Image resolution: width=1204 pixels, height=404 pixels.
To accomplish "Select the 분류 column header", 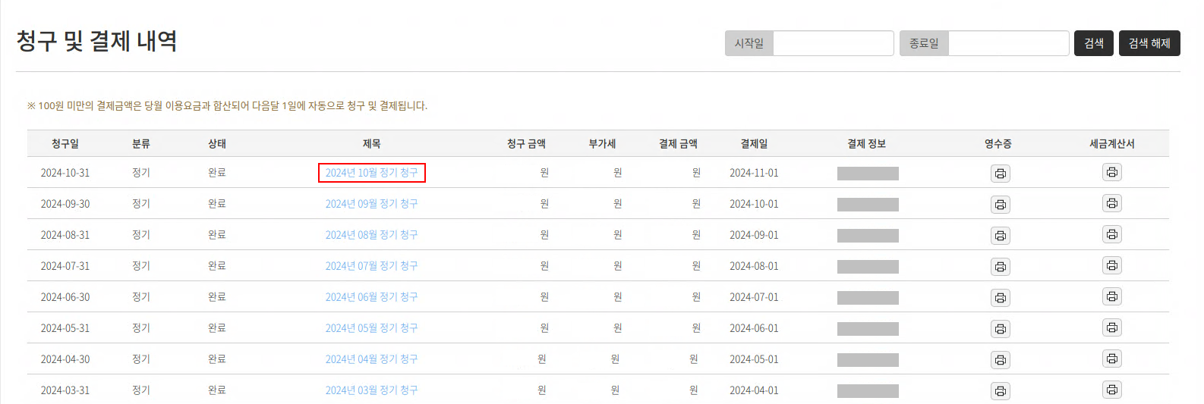I will pos(141,143).
